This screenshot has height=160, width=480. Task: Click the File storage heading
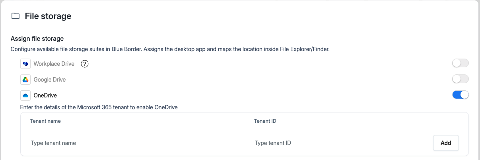click(x=48, y=16)
